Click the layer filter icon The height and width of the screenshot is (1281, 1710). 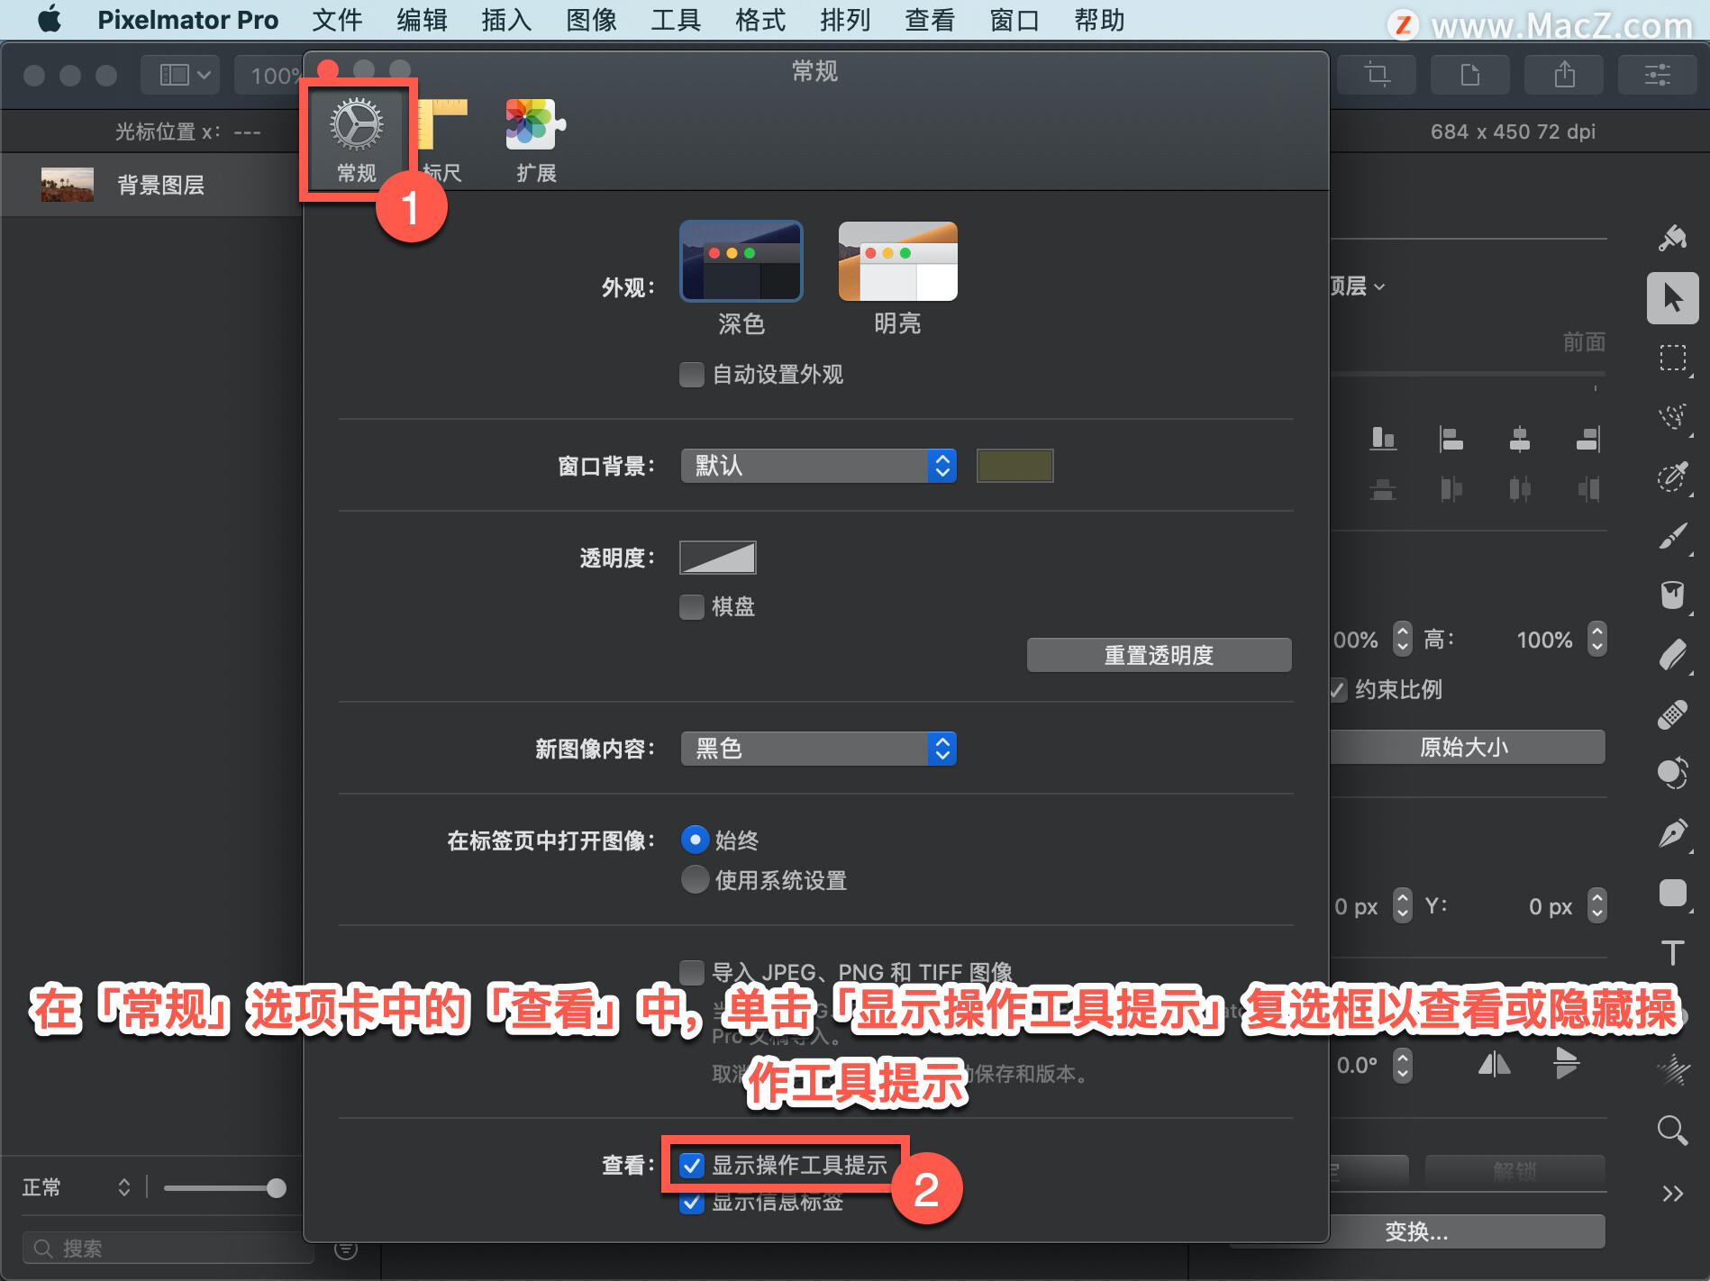pyautogui.click(x=346, y=1249)
